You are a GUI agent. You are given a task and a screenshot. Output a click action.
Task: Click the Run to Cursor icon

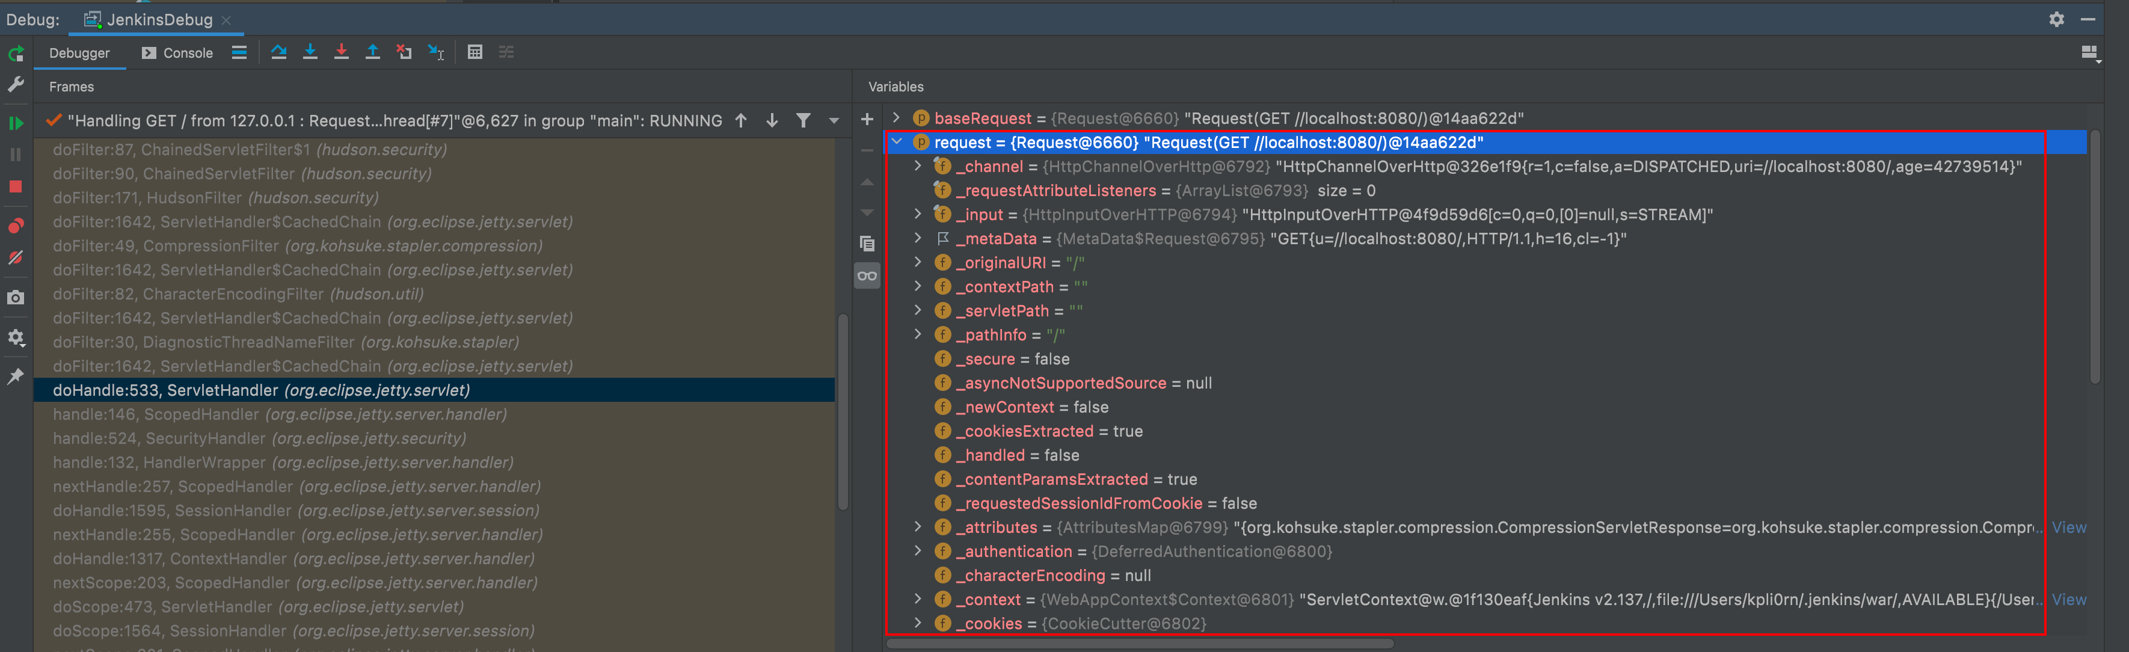(x=435, y=53)
